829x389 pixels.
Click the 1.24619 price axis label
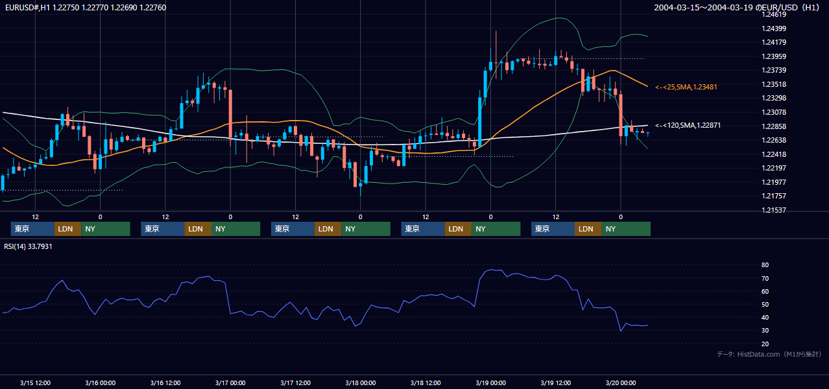click(x=775, y=14)
